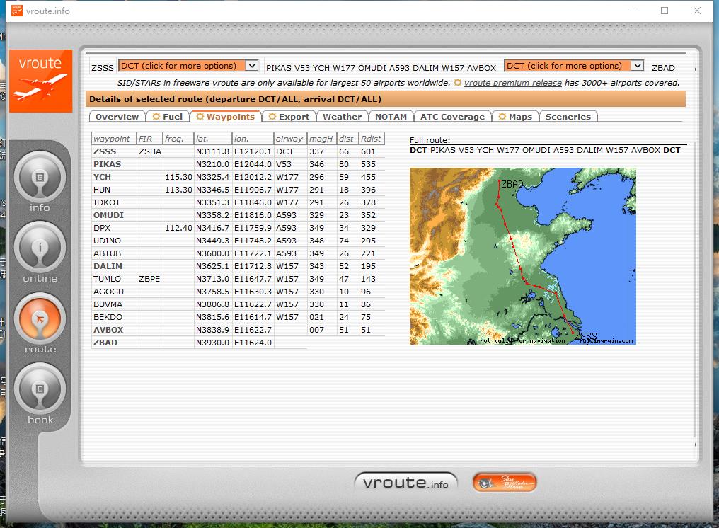Expand the arrival DCT dropdown
This screenshot has height=528, width=719.
click(637, 66)
